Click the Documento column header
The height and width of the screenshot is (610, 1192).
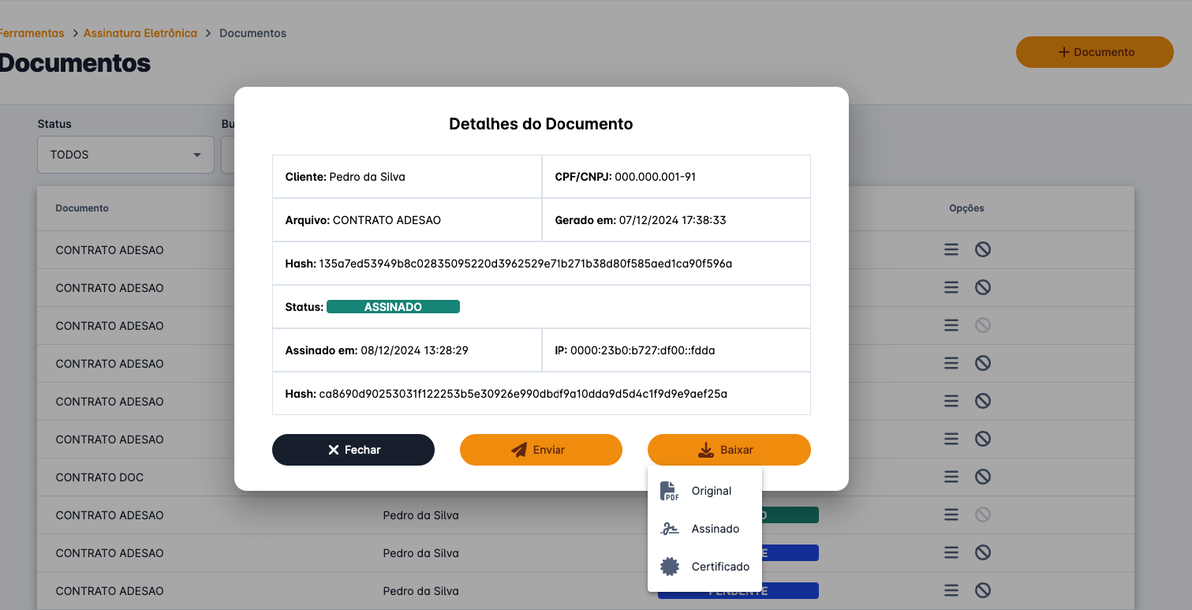(x=82, y=208)
